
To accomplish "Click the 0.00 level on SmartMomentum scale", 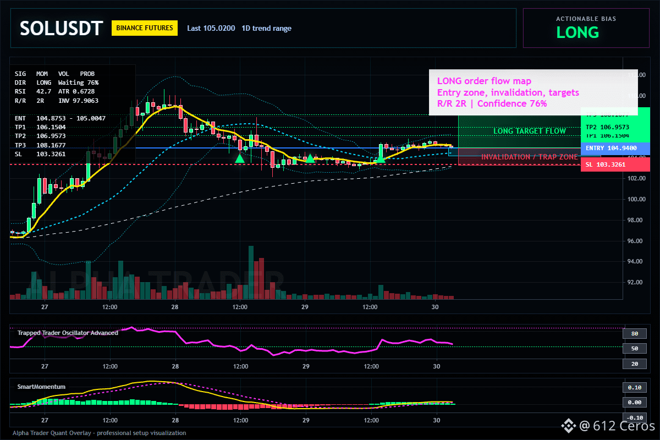I will point(634,403).
